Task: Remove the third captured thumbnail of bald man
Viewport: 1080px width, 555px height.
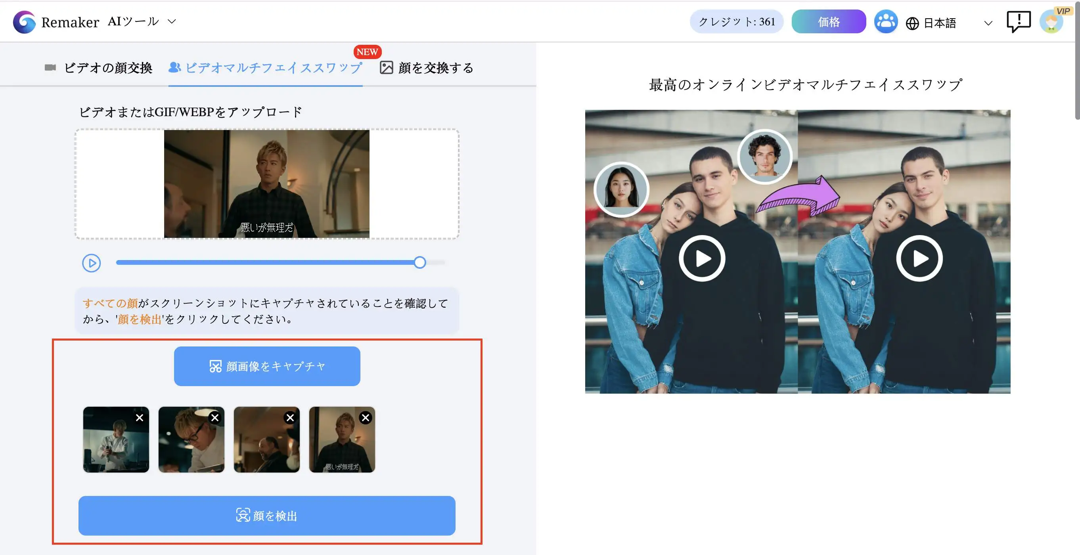Action: coord(290,417)
